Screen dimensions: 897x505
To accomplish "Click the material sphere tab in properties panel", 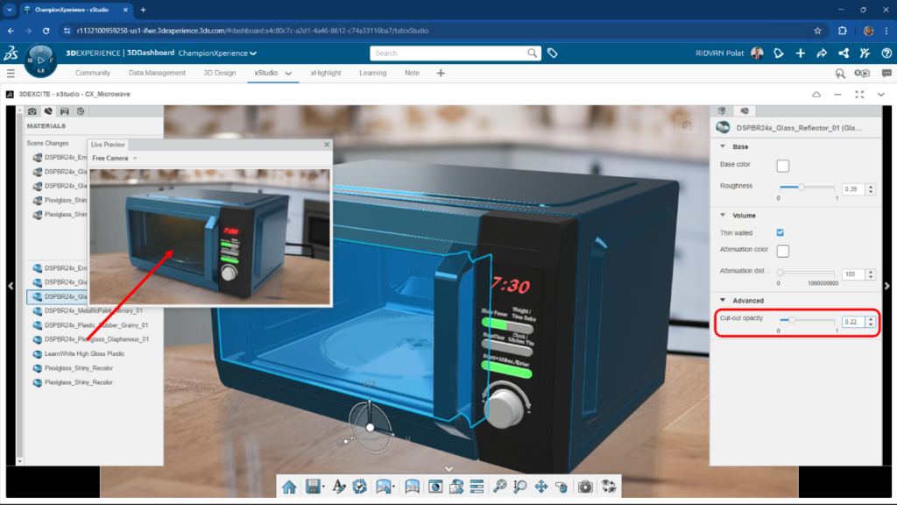I will click(x=745, y=110).
